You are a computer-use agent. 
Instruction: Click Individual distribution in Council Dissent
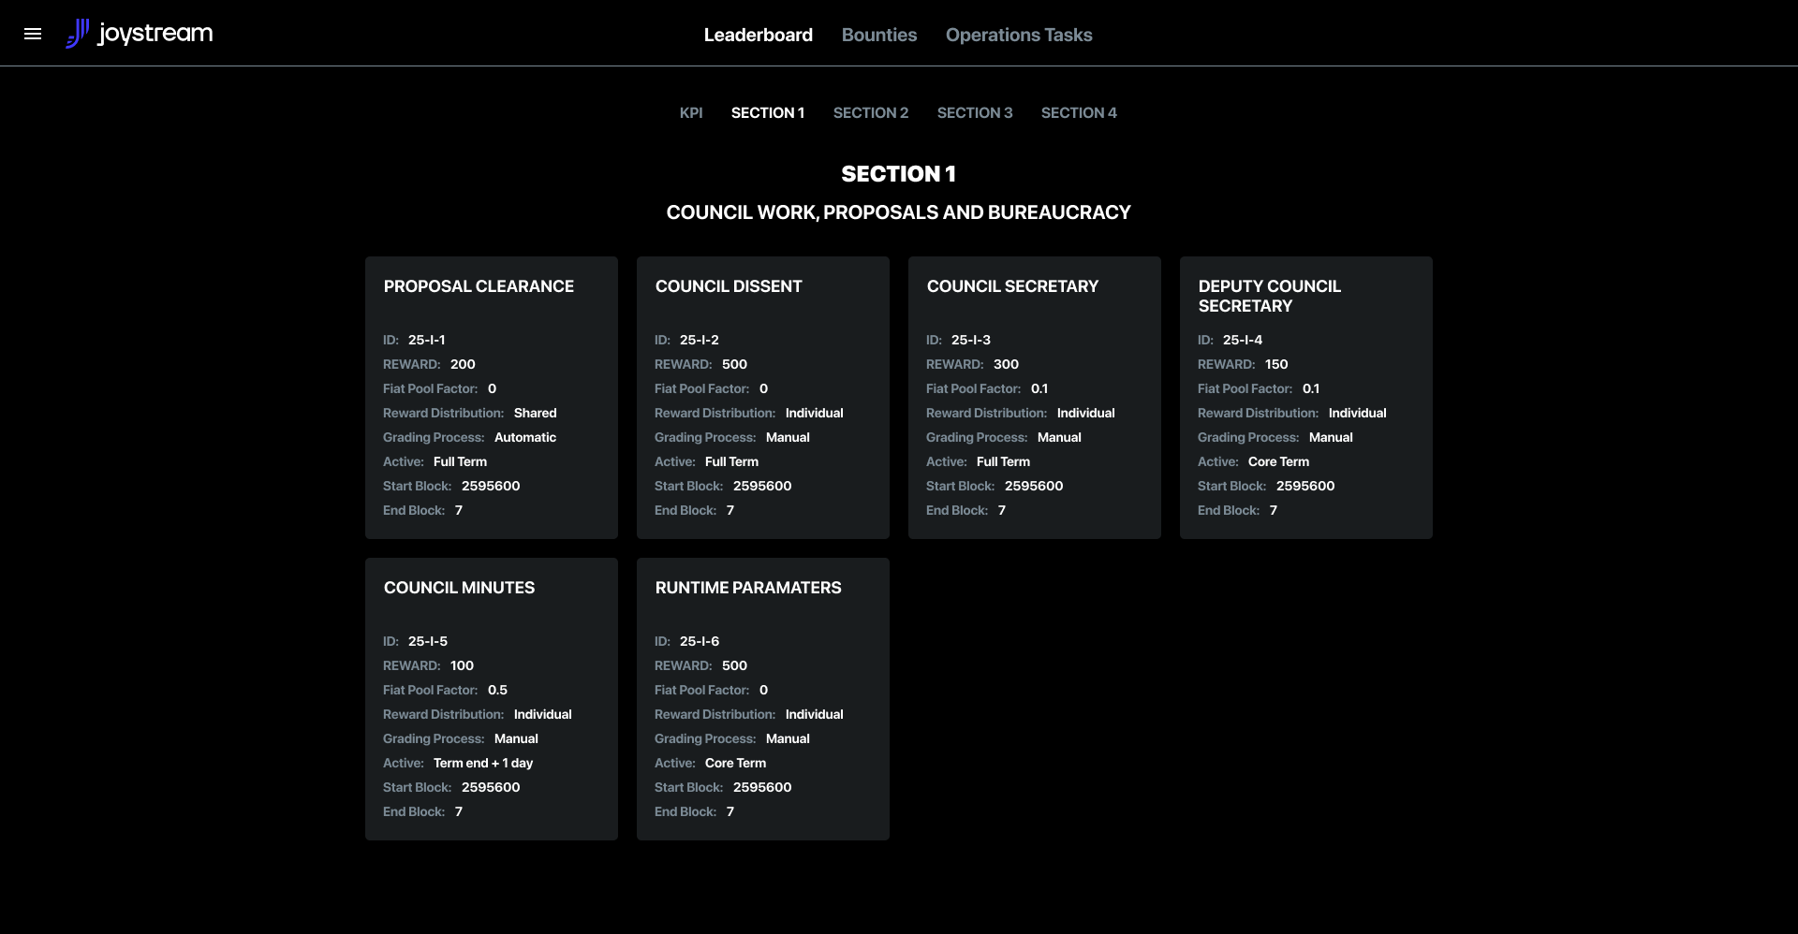[814, 413]
